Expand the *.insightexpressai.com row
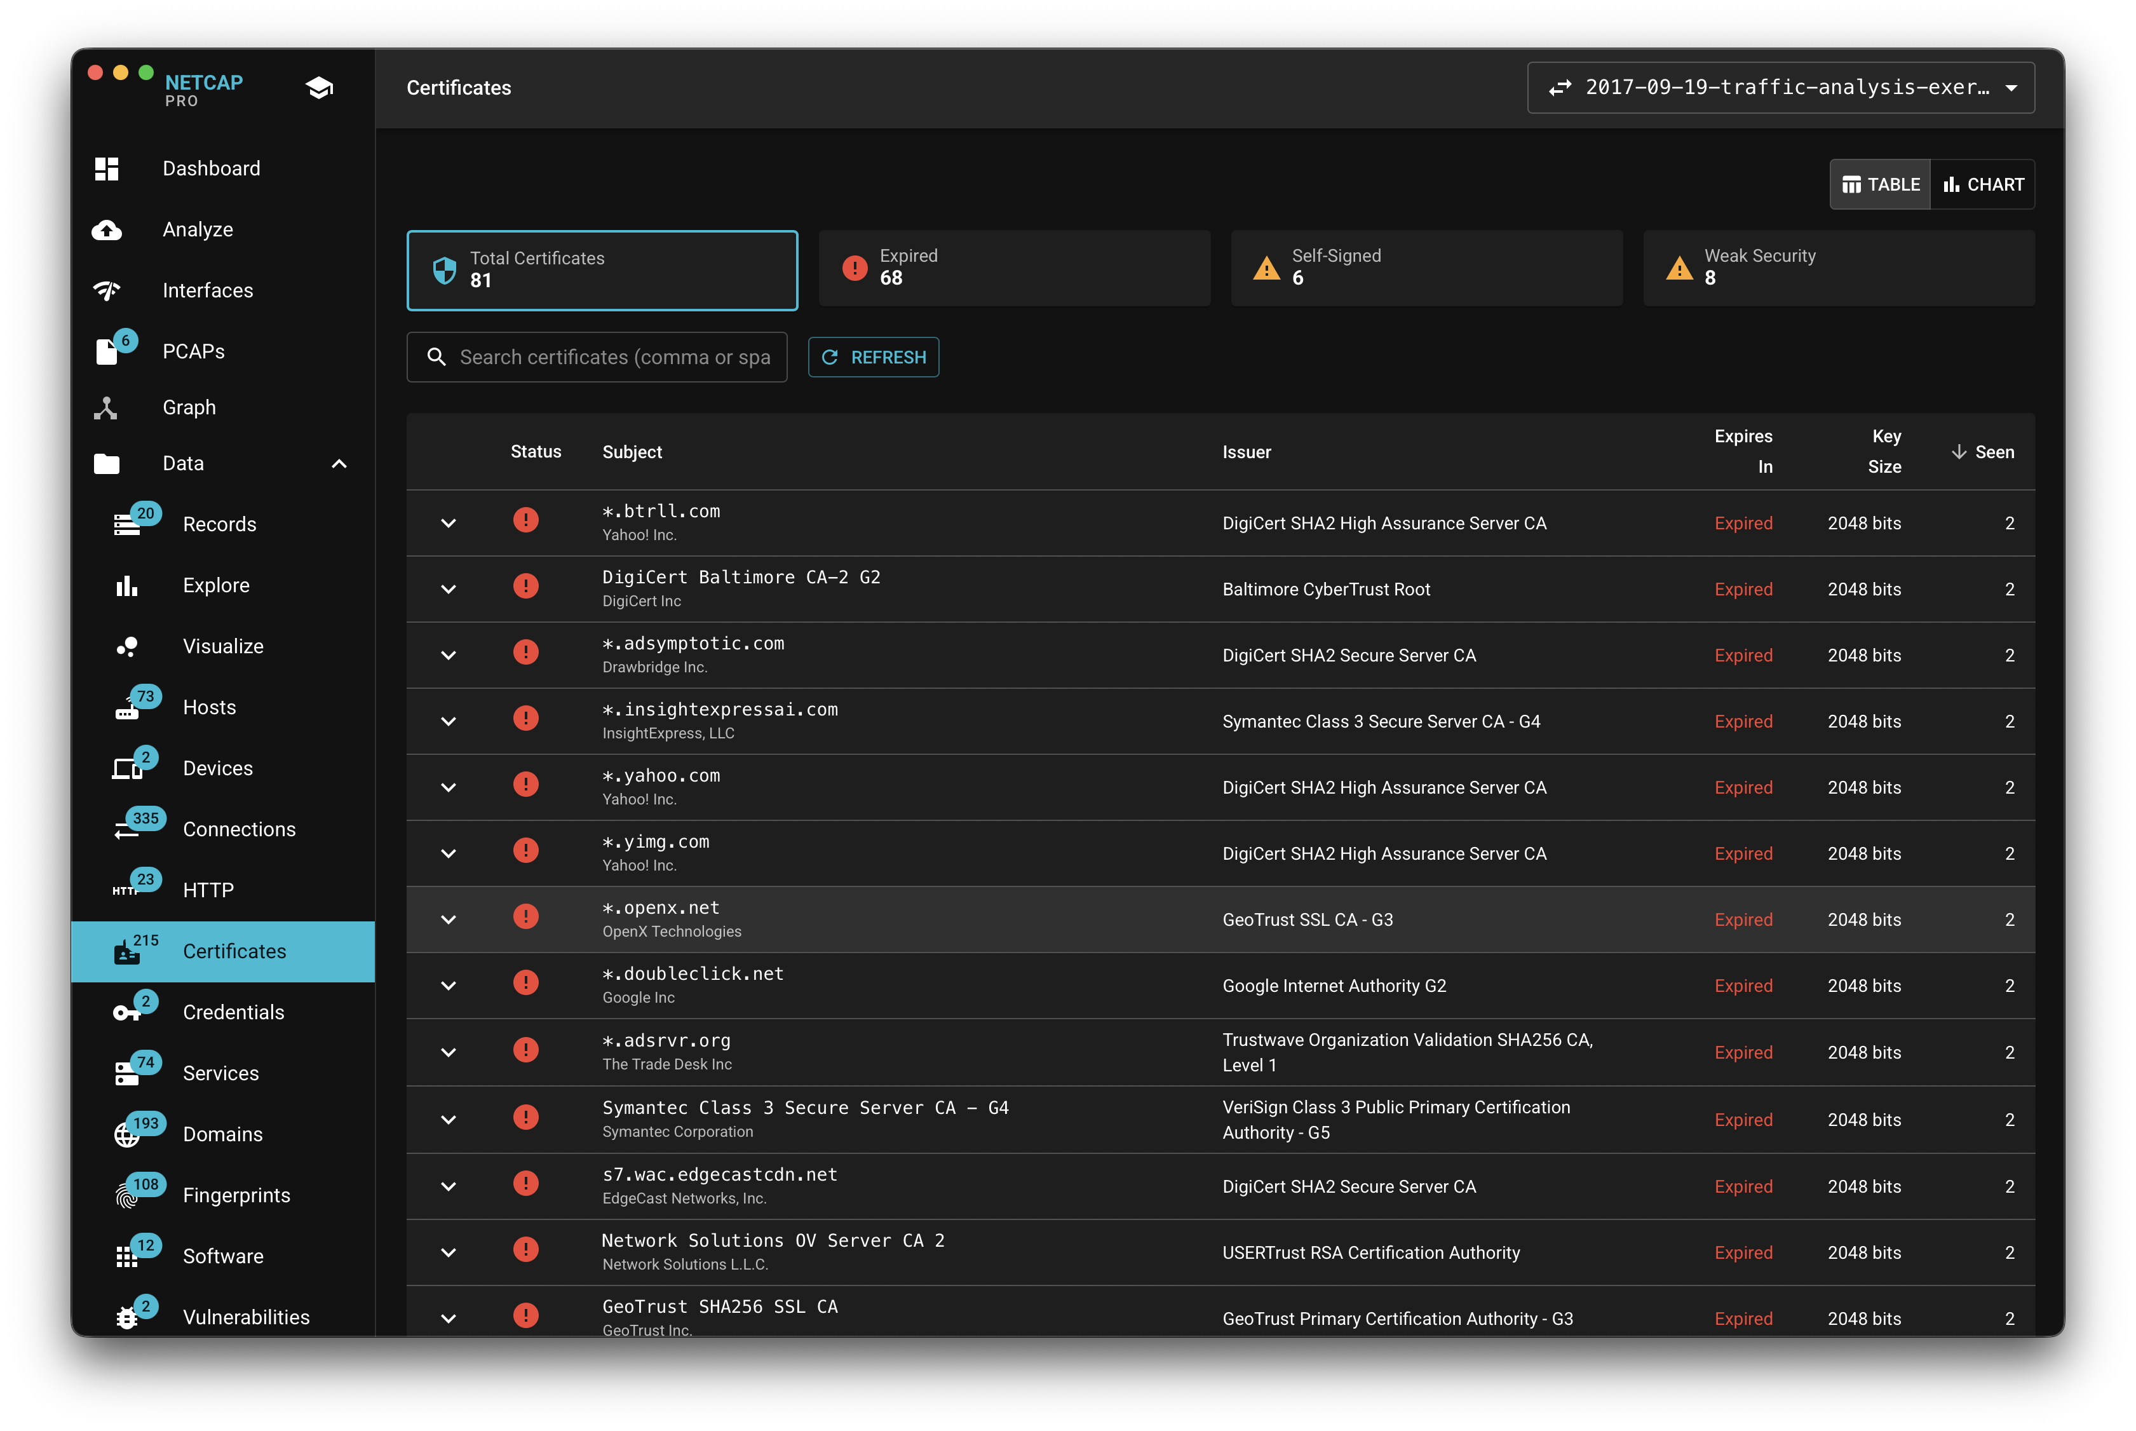The height and width of the screenshot is (1431, 2136). click(x=448, y=721)
